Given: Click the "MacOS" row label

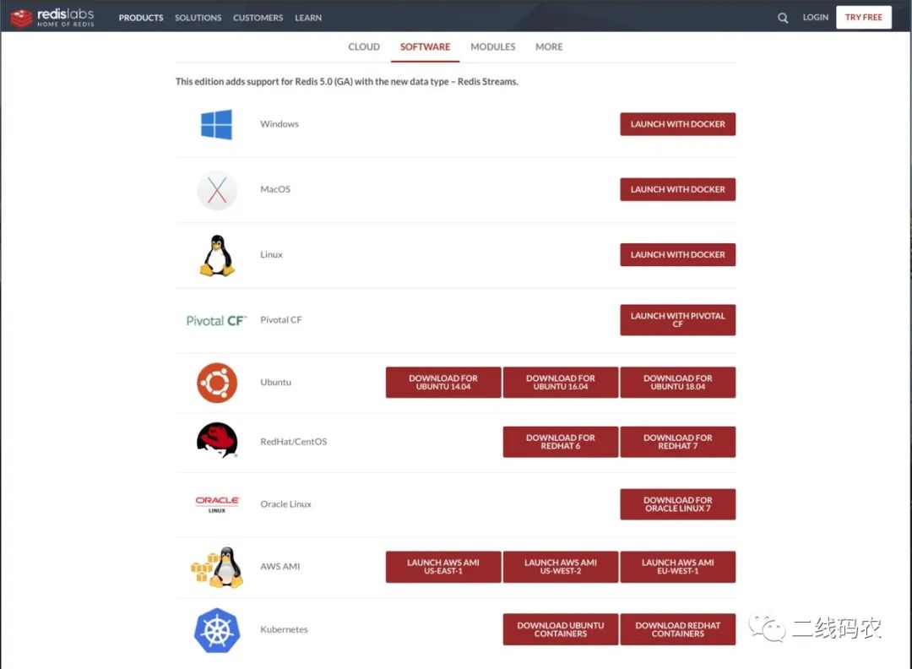Looking at the screenshot, I should pos(275,189).
